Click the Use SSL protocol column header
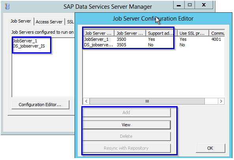 click(193, 33)
